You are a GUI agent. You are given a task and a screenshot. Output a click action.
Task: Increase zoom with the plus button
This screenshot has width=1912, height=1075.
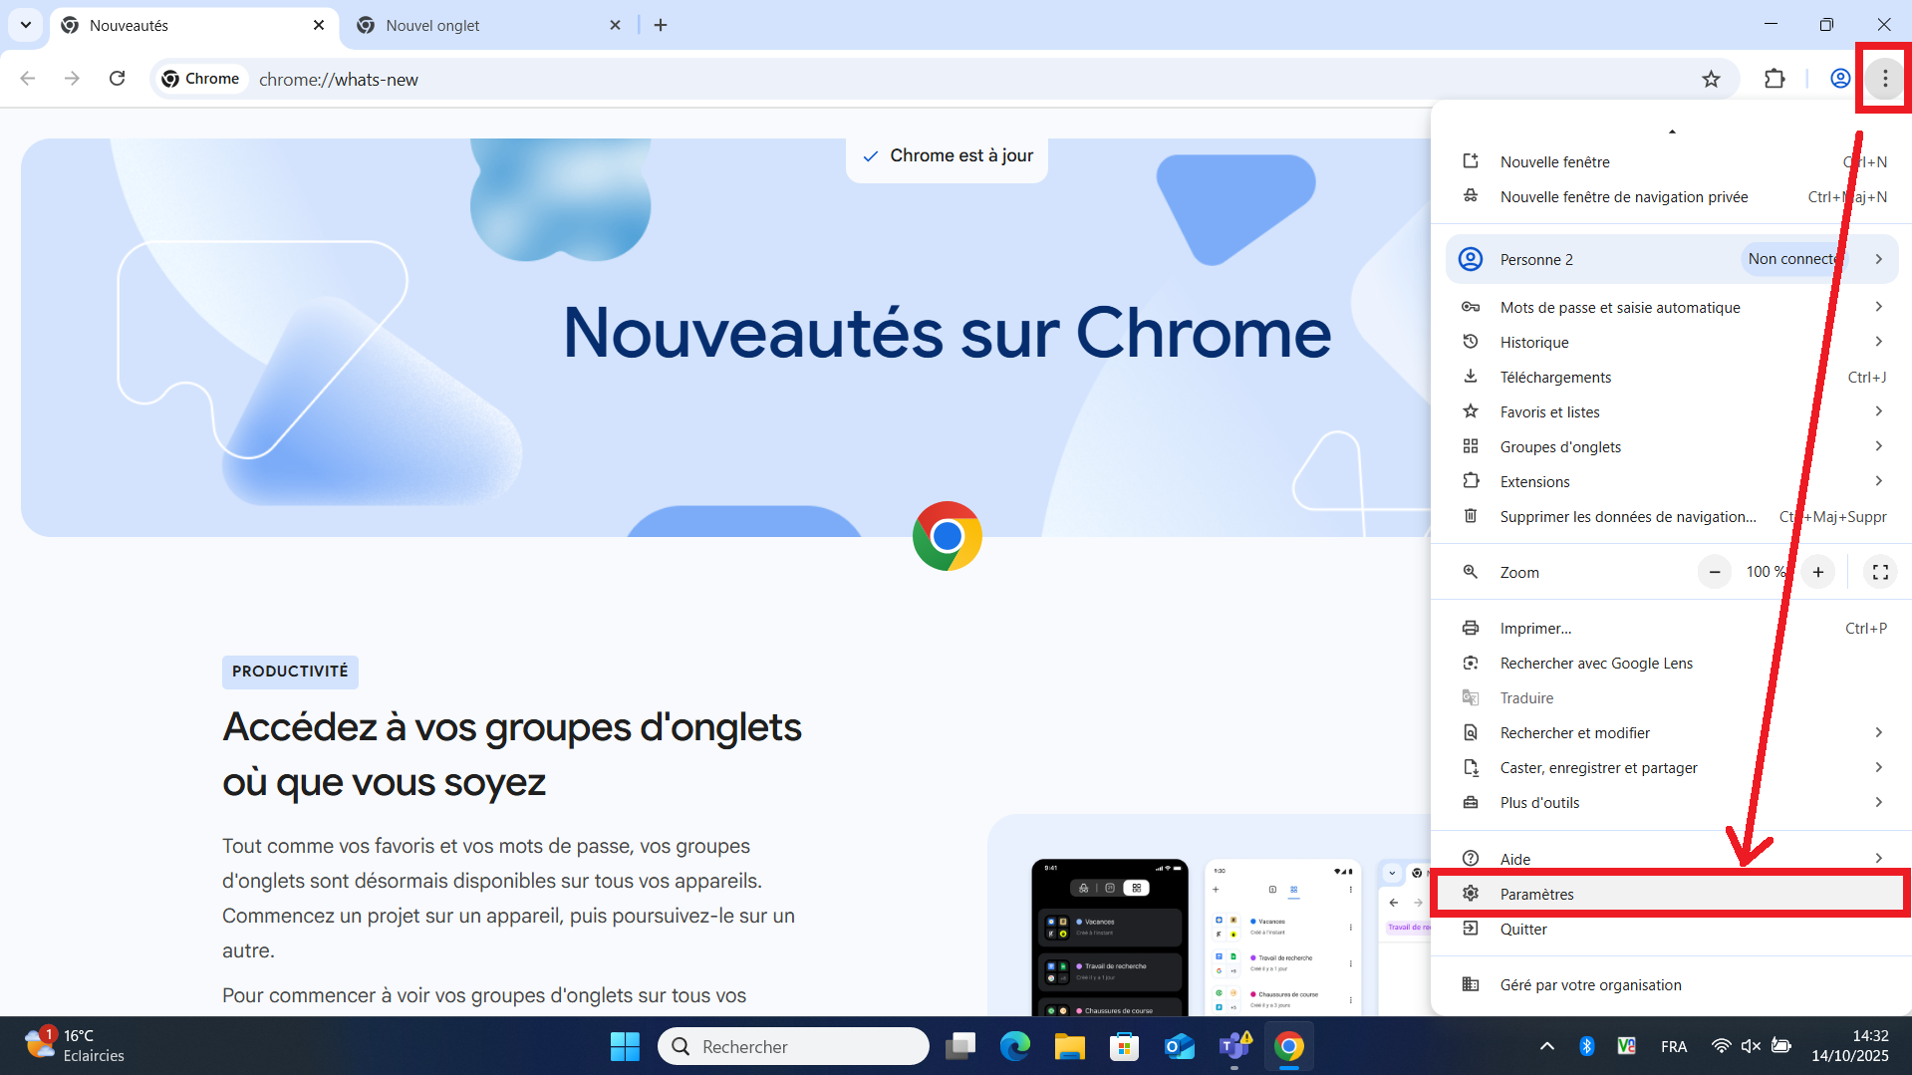click(x=1818, y=572)
